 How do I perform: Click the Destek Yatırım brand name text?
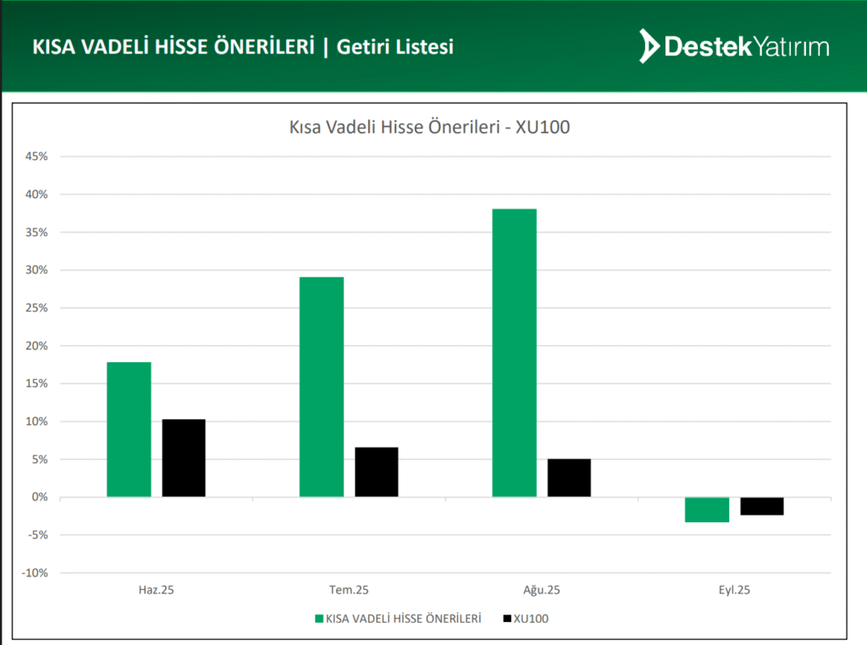click(747, 47)
